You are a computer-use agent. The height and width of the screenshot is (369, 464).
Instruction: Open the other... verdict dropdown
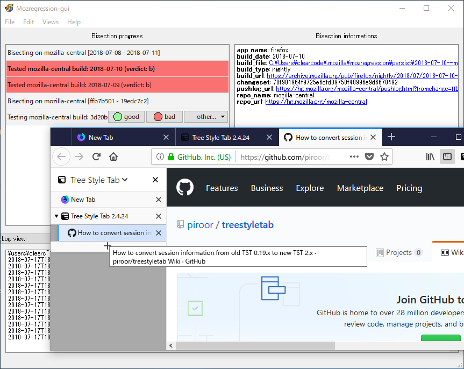[206, 117]
